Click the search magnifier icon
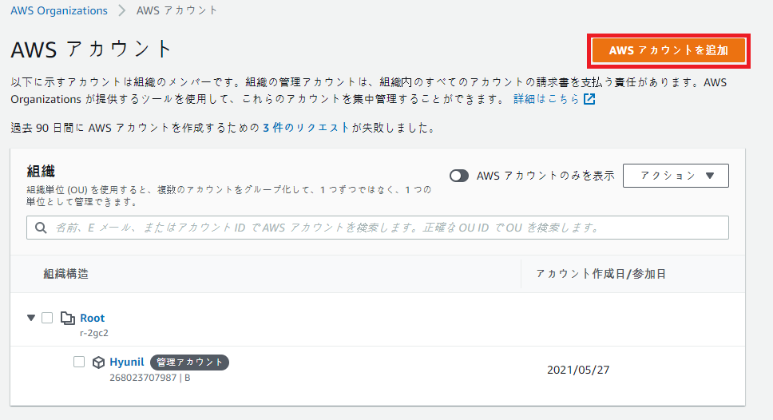Screen dimensions: 773x420 [x=41, y=228]
